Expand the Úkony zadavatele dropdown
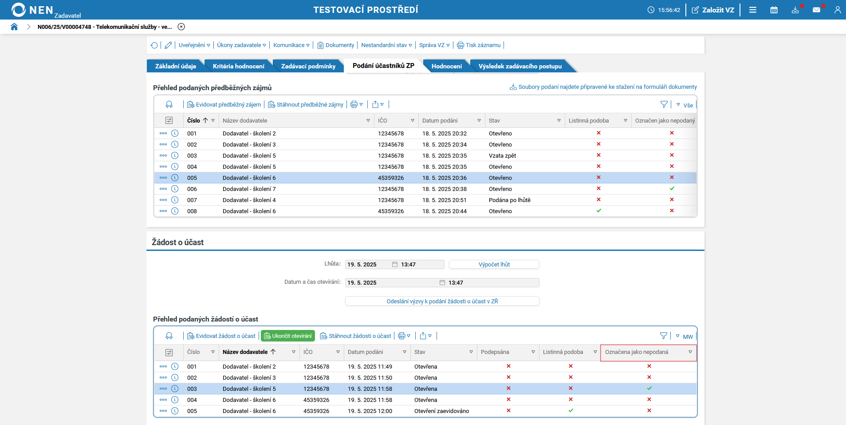Screen dimensions: 846x425 click(241, 45)
